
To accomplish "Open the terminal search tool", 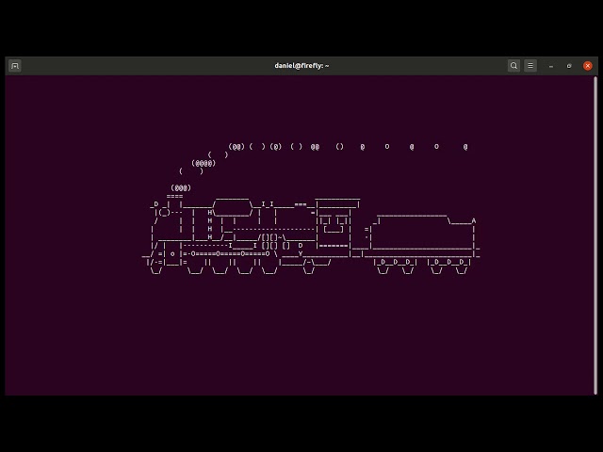I will (x=513, y=66).
